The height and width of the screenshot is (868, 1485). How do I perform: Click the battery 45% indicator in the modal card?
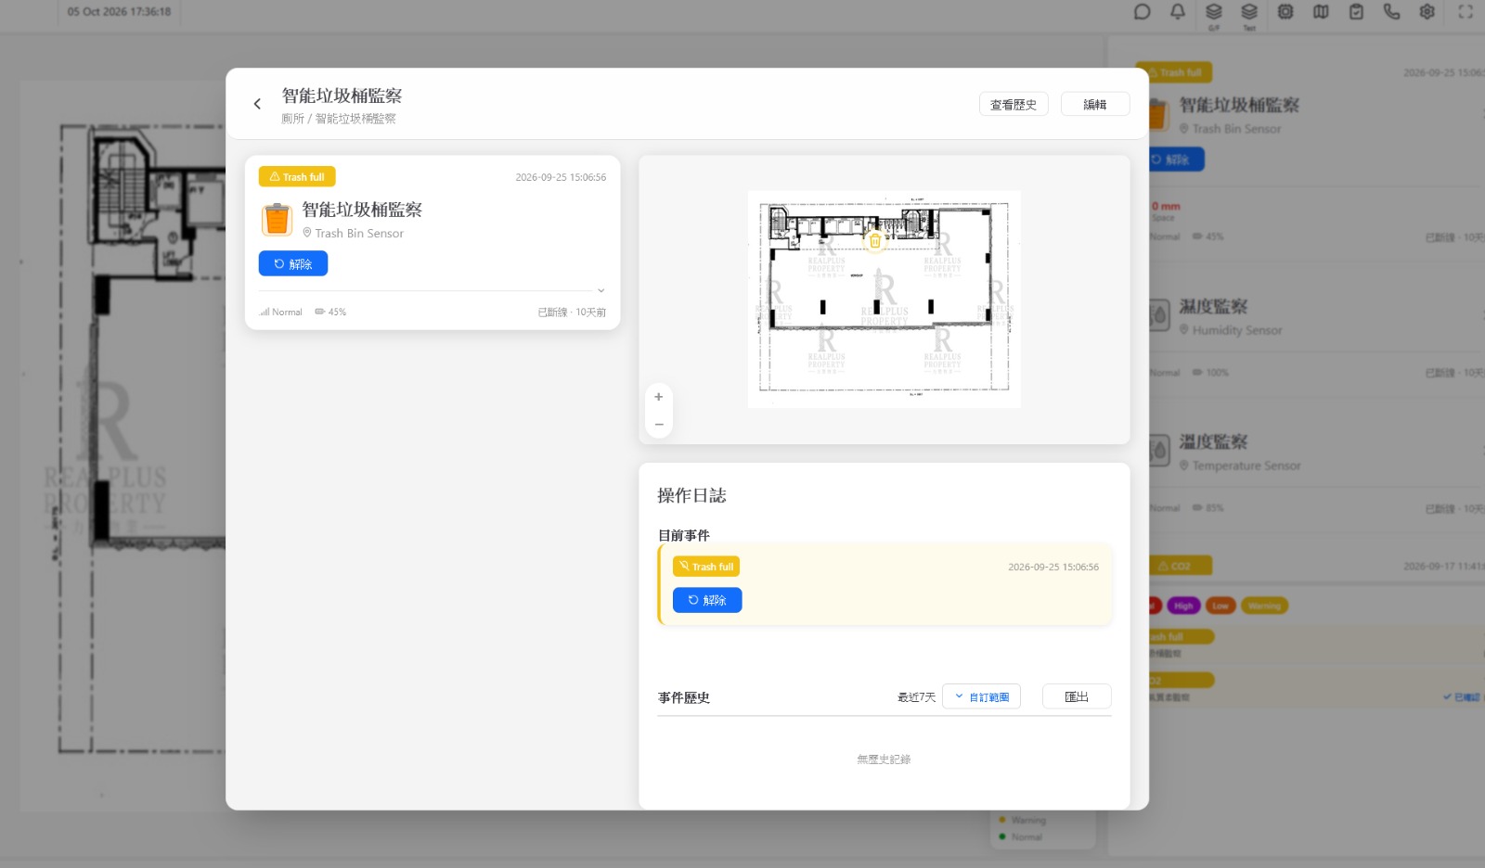330,313
